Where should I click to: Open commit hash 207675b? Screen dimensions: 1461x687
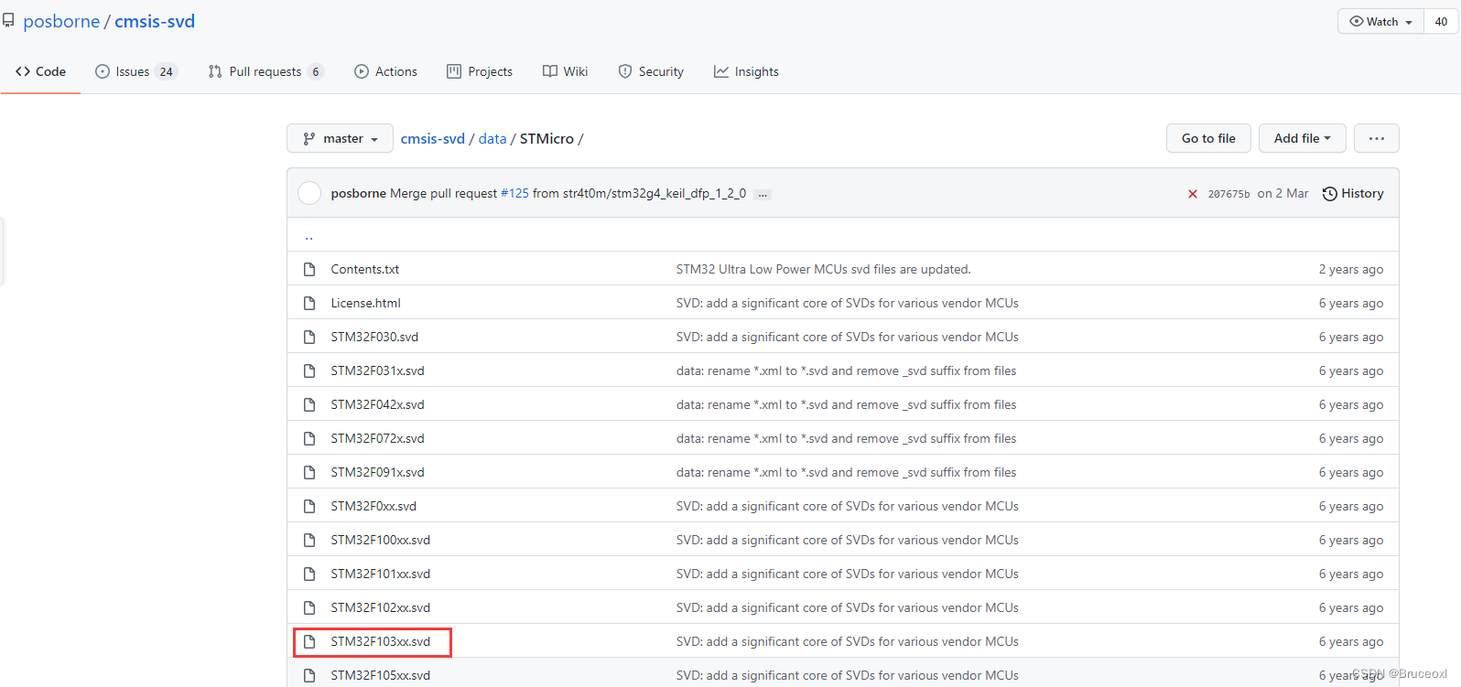point(1228,194)
